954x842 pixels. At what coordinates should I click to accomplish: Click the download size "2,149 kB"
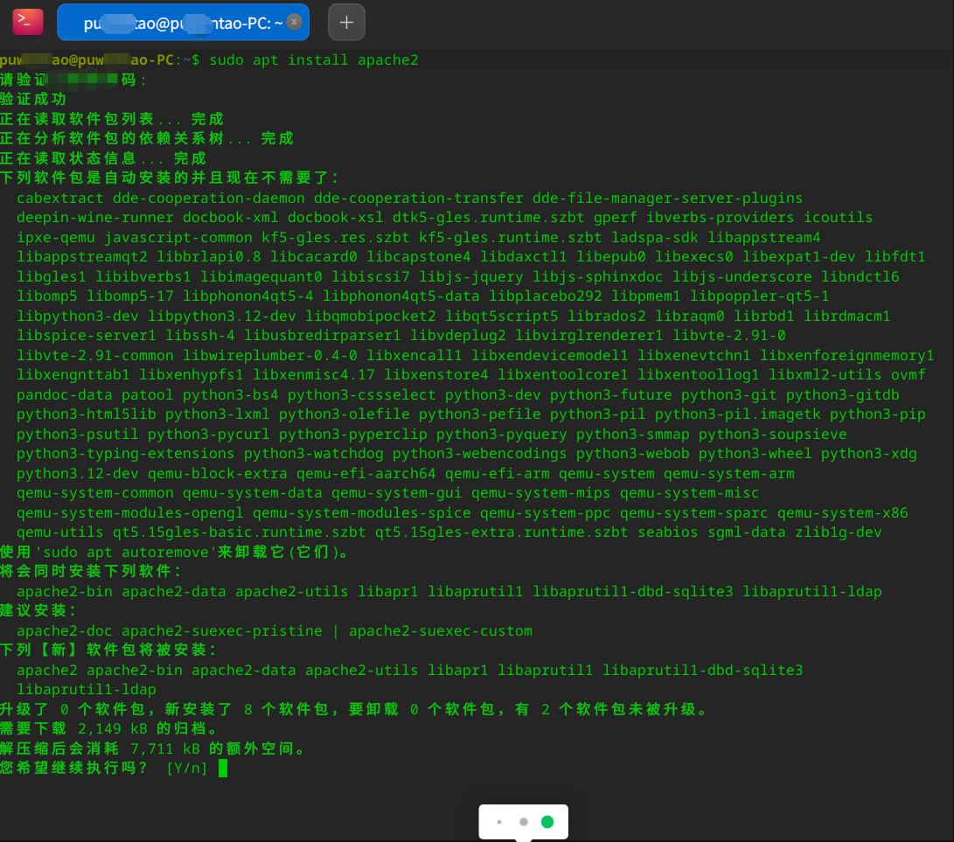coord(113,729)
